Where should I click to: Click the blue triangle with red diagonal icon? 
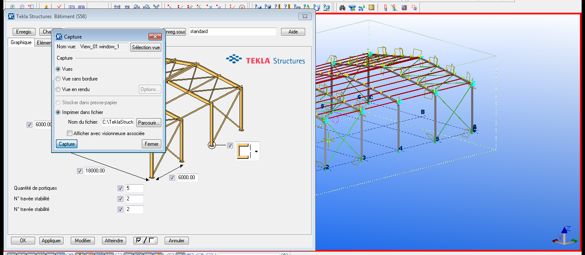[x=404, y=8]
